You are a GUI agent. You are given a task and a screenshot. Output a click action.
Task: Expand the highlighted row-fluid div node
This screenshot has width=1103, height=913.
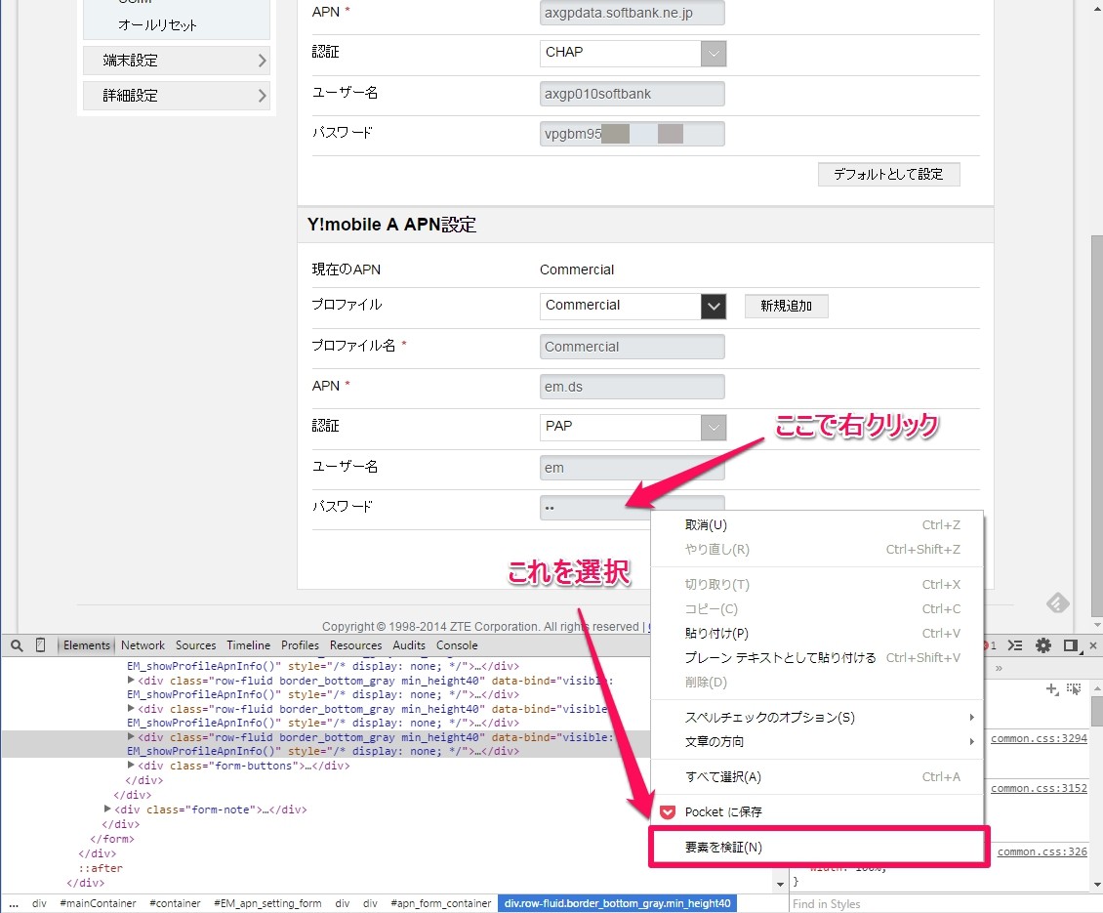131,737
